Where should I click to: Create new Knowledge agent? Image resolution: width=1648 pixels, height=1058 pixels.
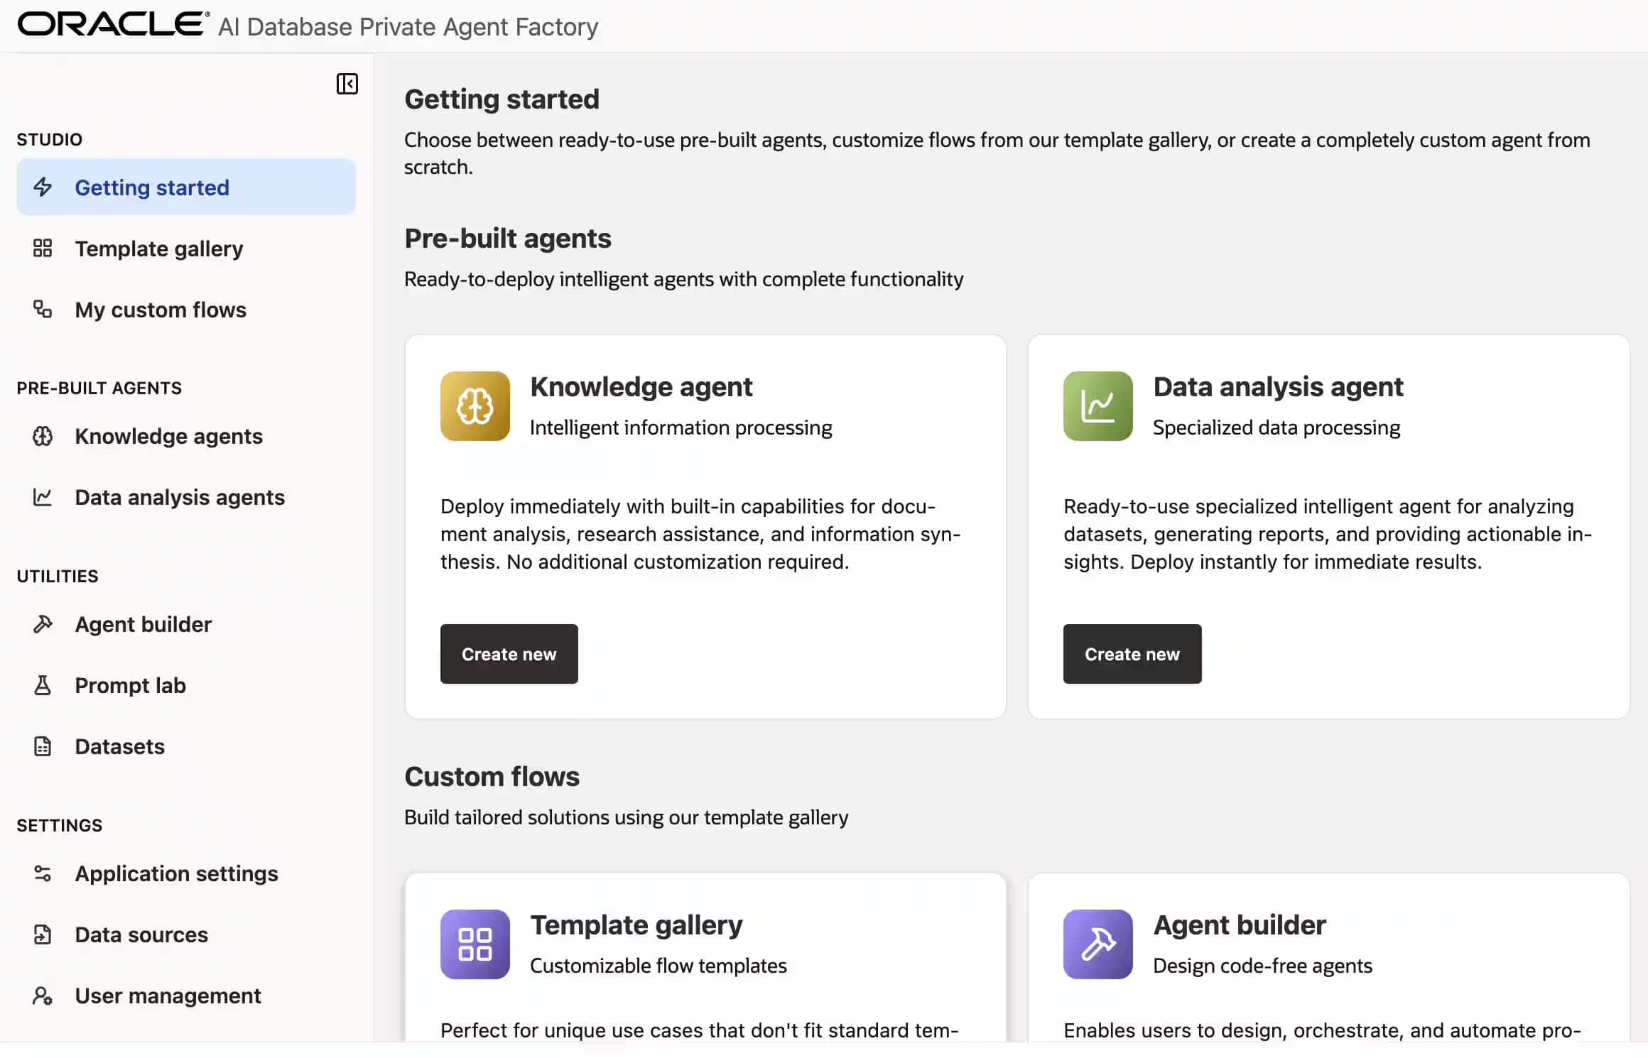tap(509, 653)
